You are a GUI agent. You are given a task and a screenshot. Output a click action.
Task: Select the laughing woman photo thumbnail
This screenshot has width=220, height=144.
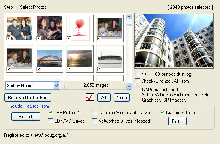pos(50,29)
